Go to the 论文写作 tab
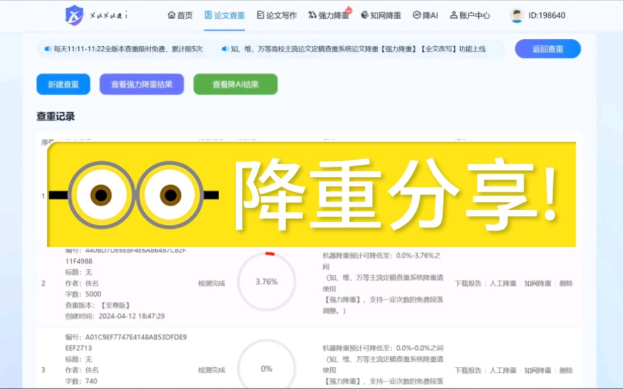 pos(276,15)
